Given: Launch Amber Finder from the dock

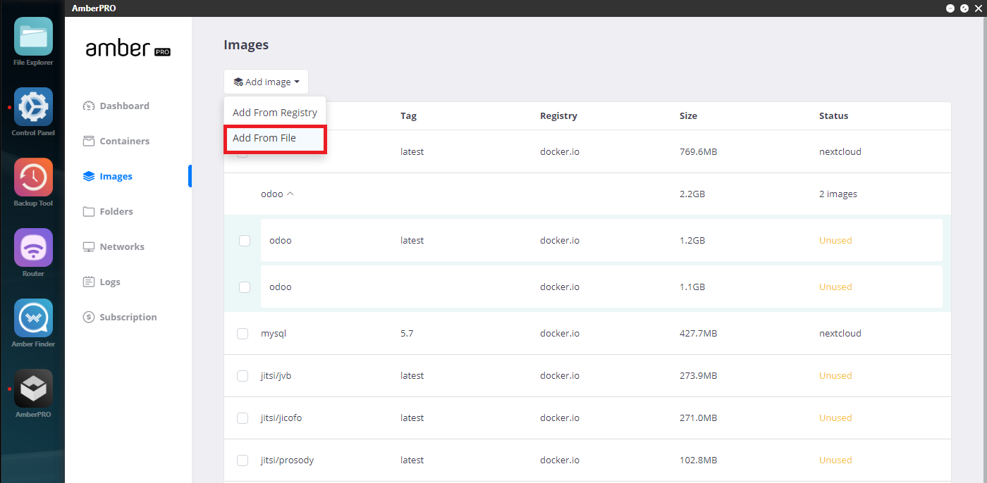Looking at the screenshot, I should pyautogui.click(x=33, y=318).
